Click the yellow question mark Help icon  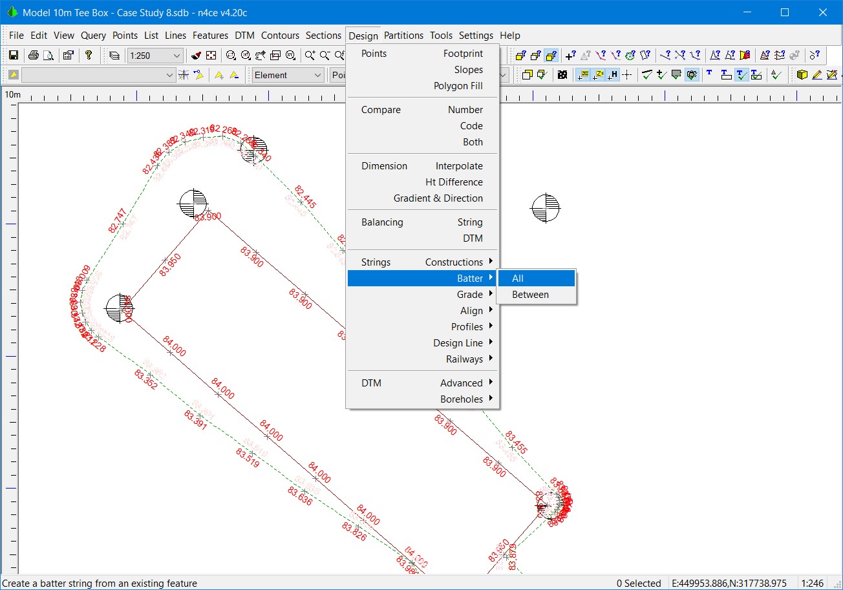click(x=89, y=56)
